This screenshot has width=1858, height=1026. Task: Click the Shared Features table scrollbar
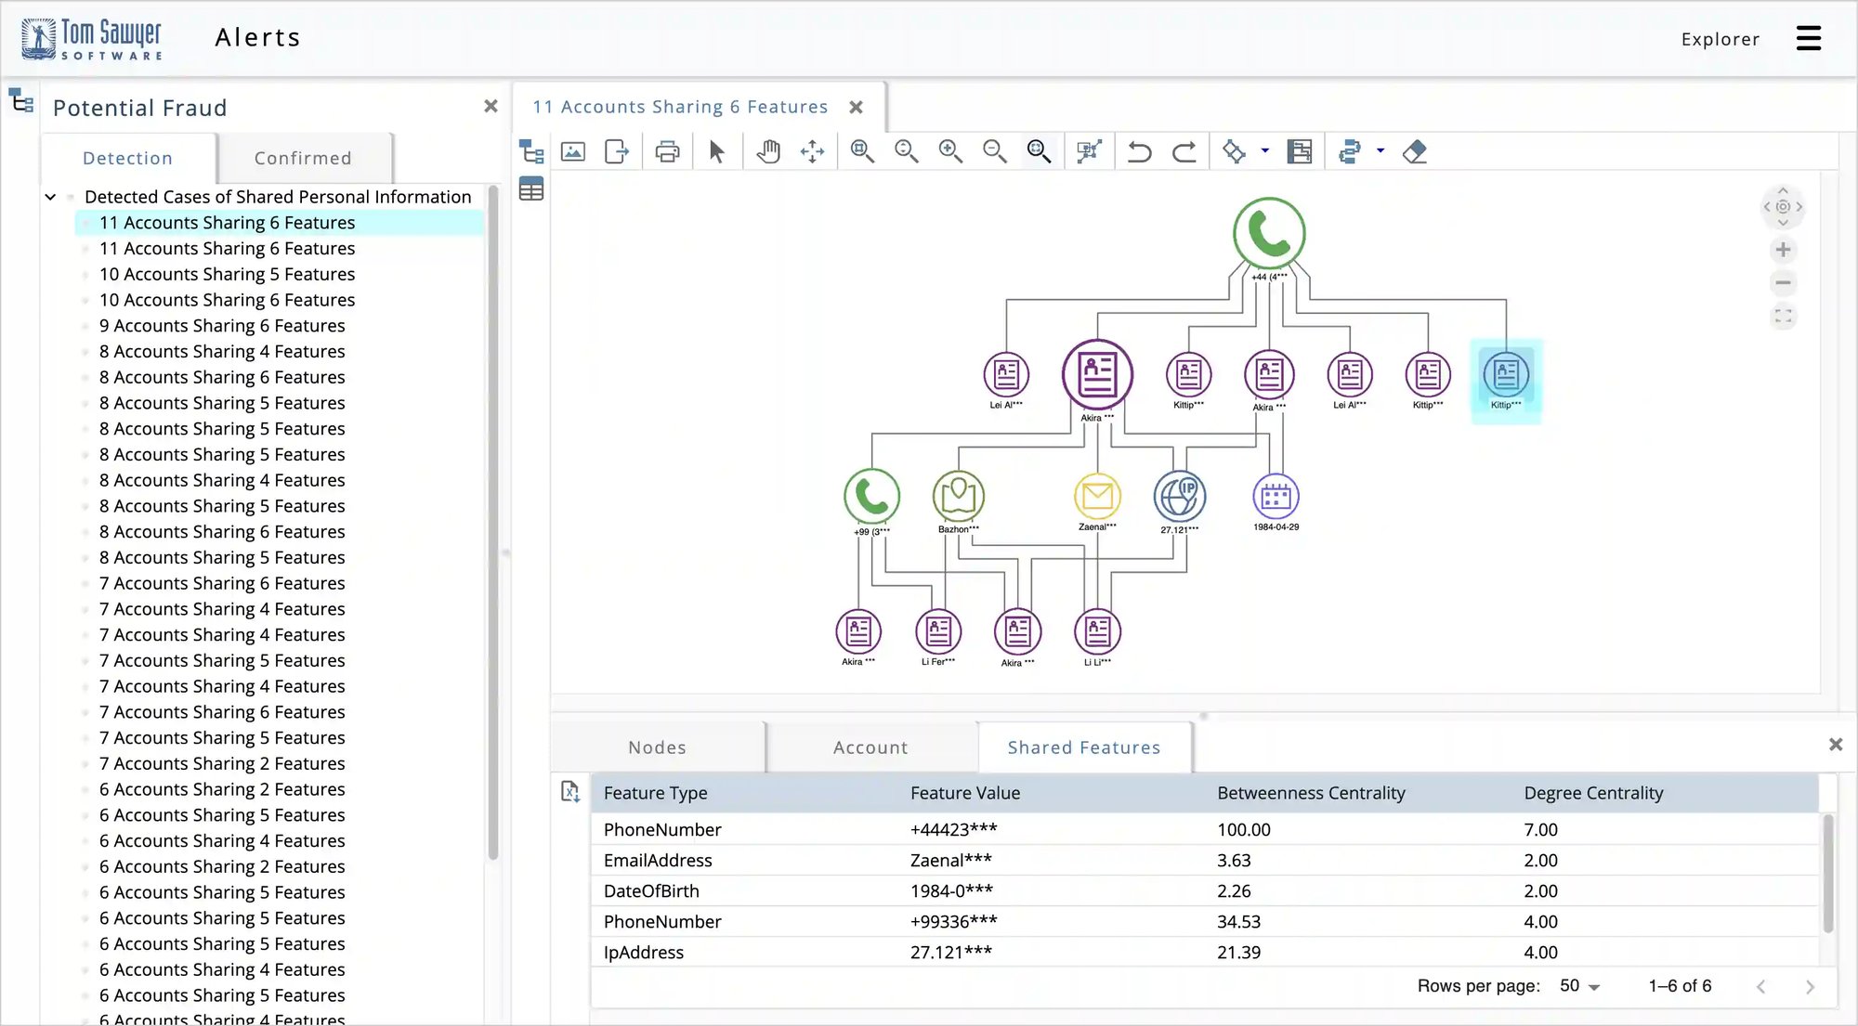pos(1828,873)
